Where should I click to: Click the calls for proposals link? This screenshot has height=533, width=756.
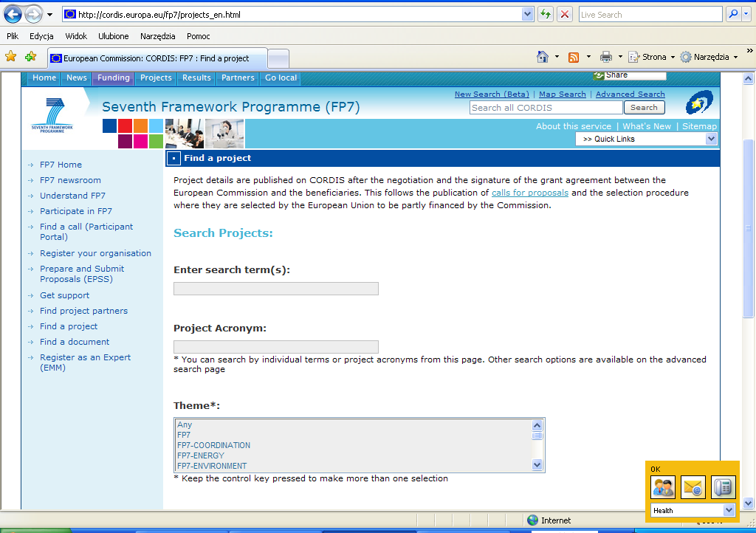[530, 193]
